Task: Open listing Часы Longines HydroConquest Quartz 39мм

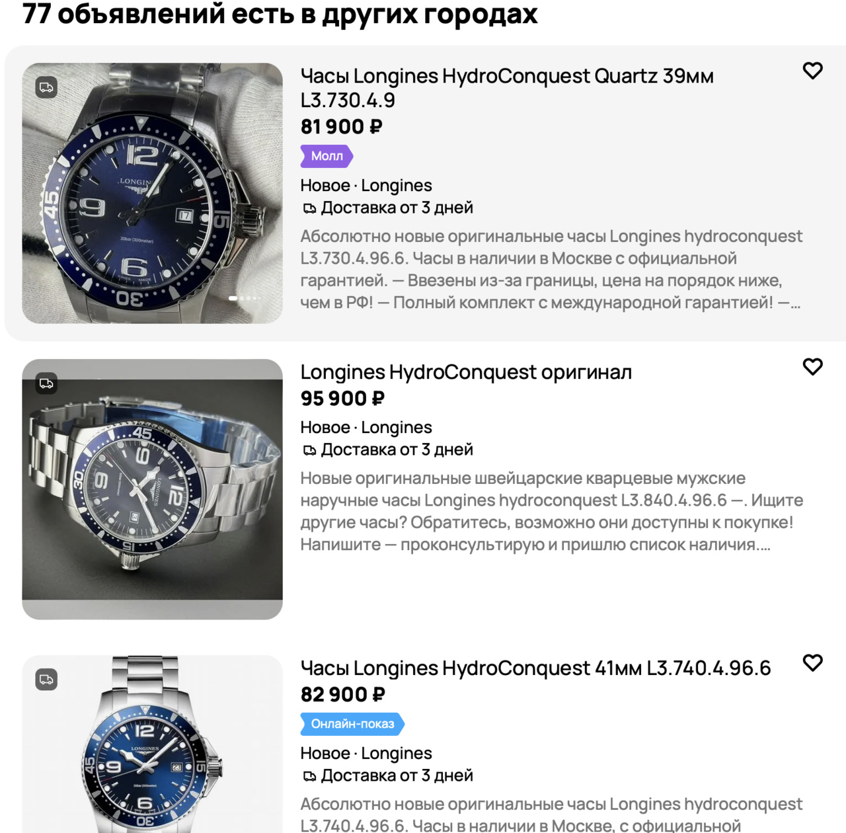Action: pyautogui.click(x=507, y=88)
